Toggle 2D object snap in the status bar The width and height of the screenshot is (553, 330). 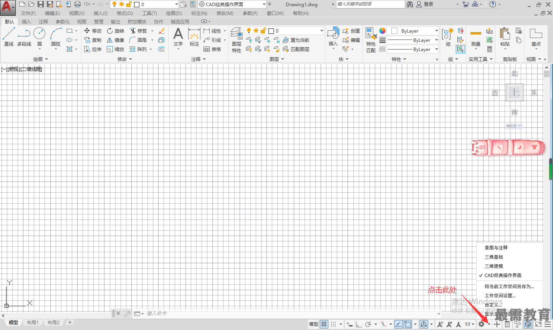(407, 324)
